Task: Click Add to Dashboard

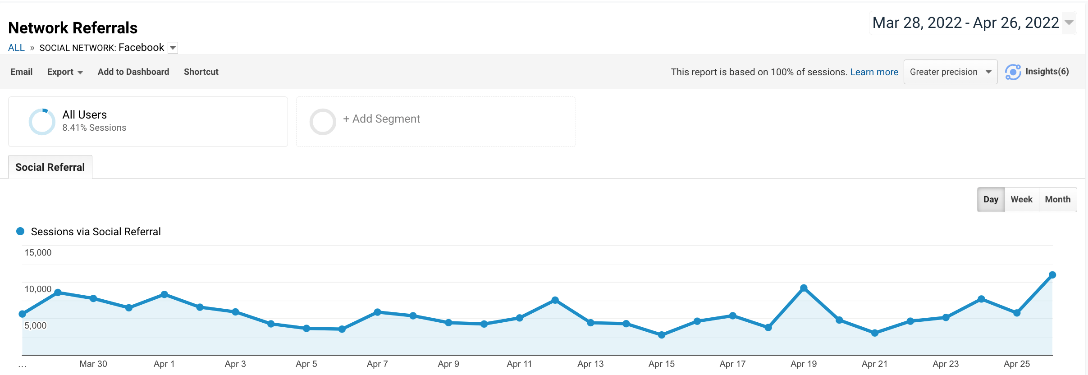Action: pos(133,72)
